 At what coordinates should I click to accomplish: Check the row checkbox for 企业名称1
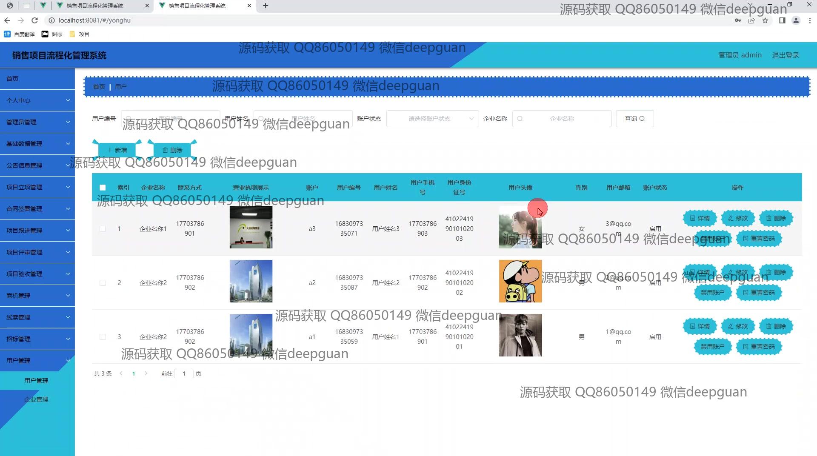tap(103, 229)
